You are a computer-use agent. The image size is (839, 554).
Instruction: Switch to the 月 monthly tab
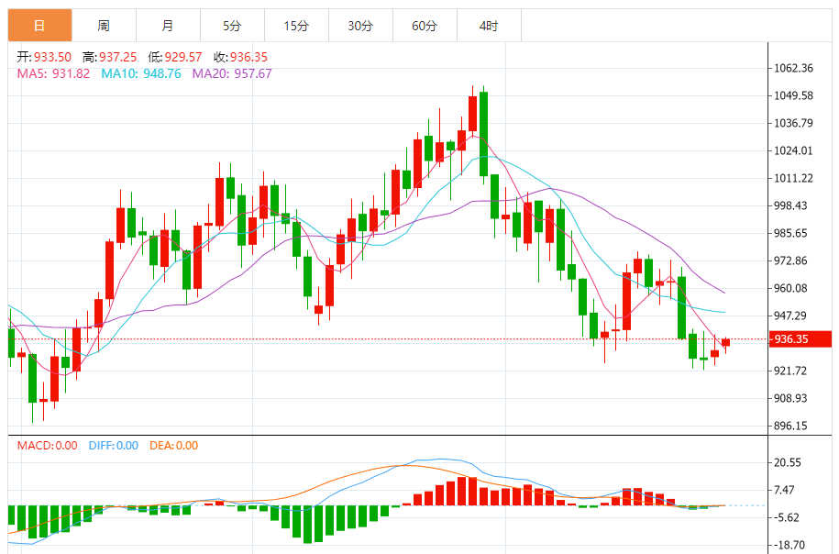(x=168, y=25)
